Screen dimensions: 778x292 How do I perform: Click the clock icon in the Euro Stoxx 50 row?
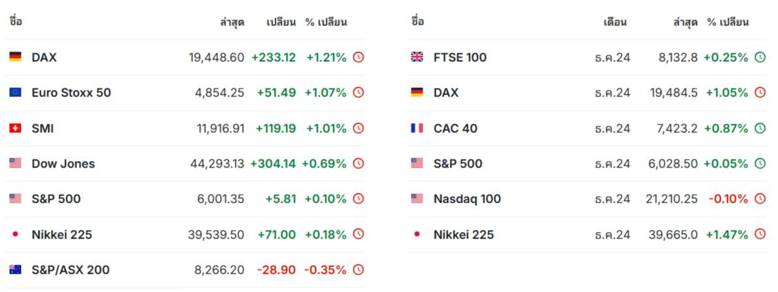coord(358,93)
